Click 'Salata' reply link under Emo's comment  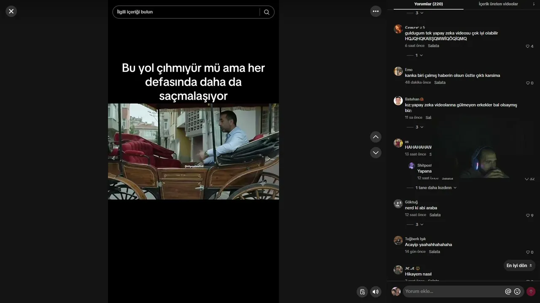[x=440, y=82]
